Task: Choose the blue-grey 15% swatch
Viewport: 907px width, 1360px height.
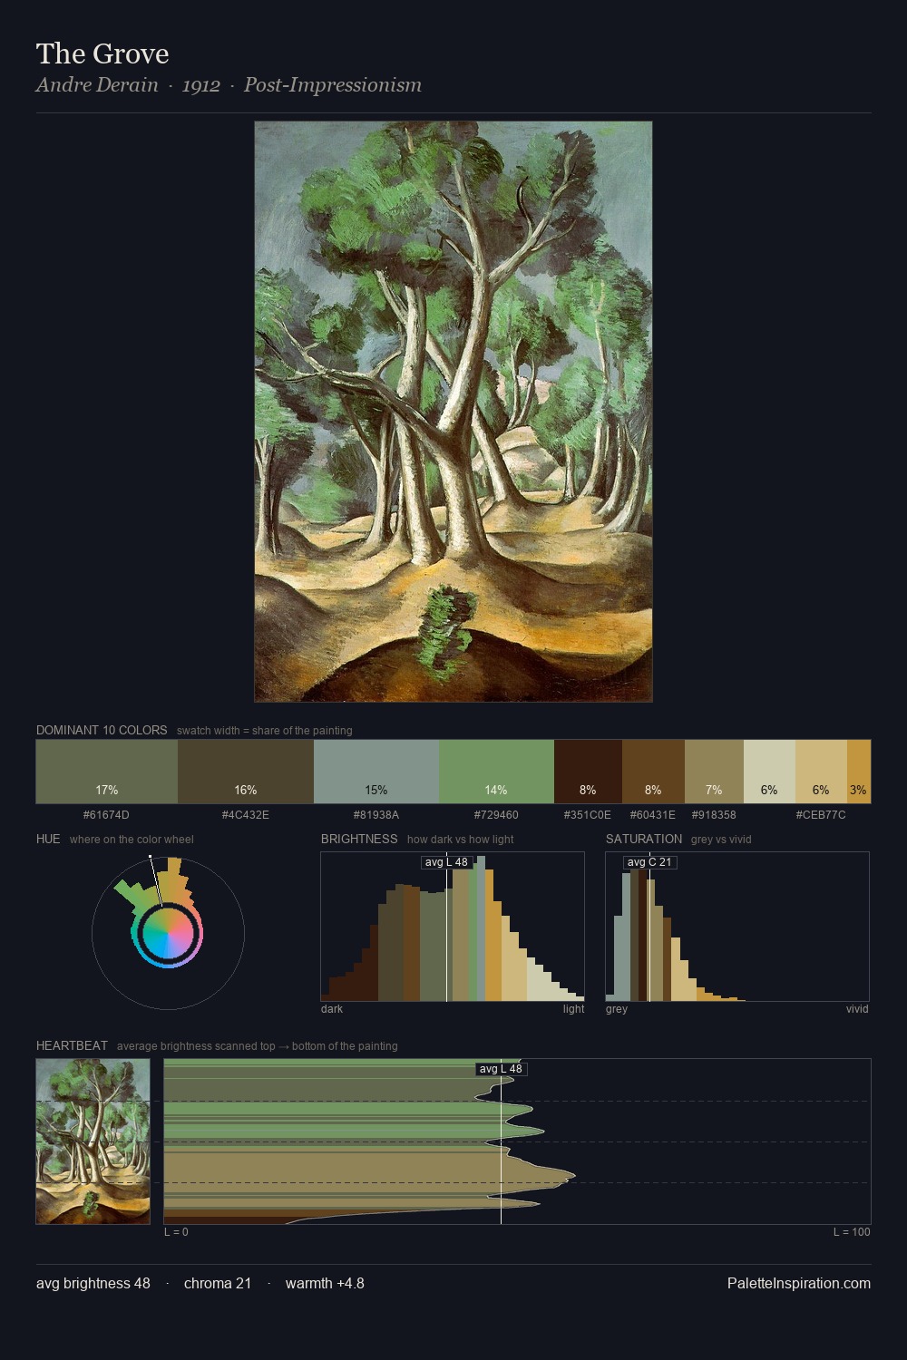Action: 376,772
